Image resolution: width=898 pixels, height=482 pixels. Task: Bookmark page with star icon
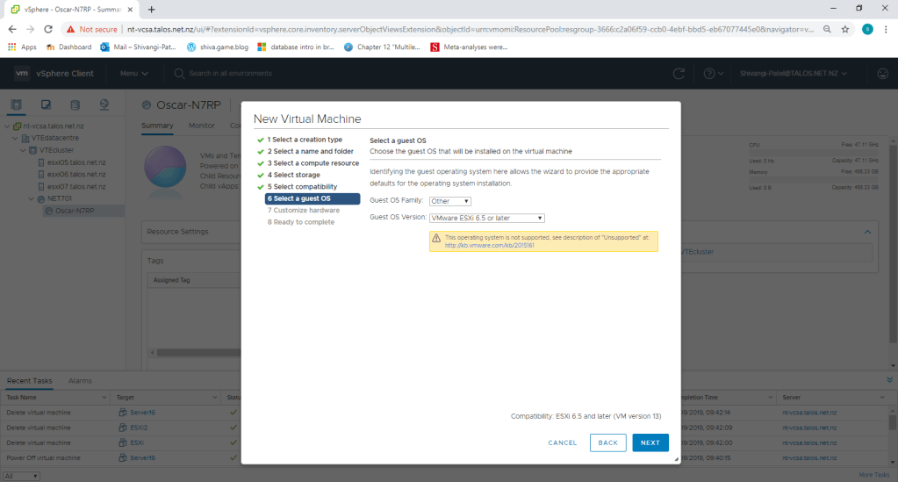tap(844, 29)
